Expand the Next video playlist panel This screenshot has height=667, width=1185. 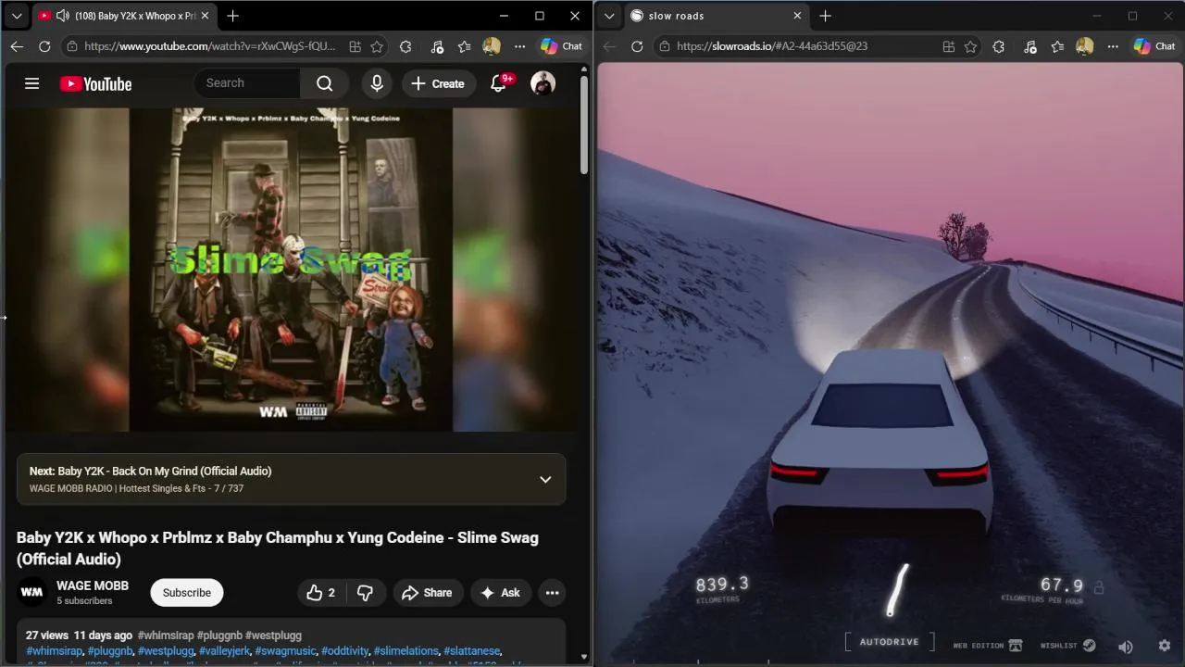pos(545,479)
